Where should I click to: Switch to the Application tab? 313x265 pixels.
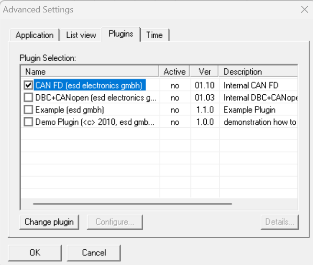point(34,35)
